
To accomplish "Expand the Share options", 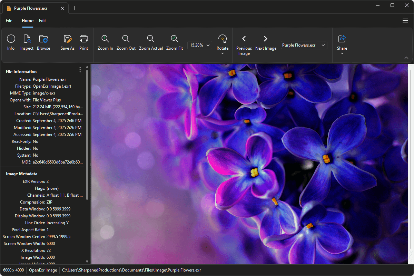I will (342, 53).
